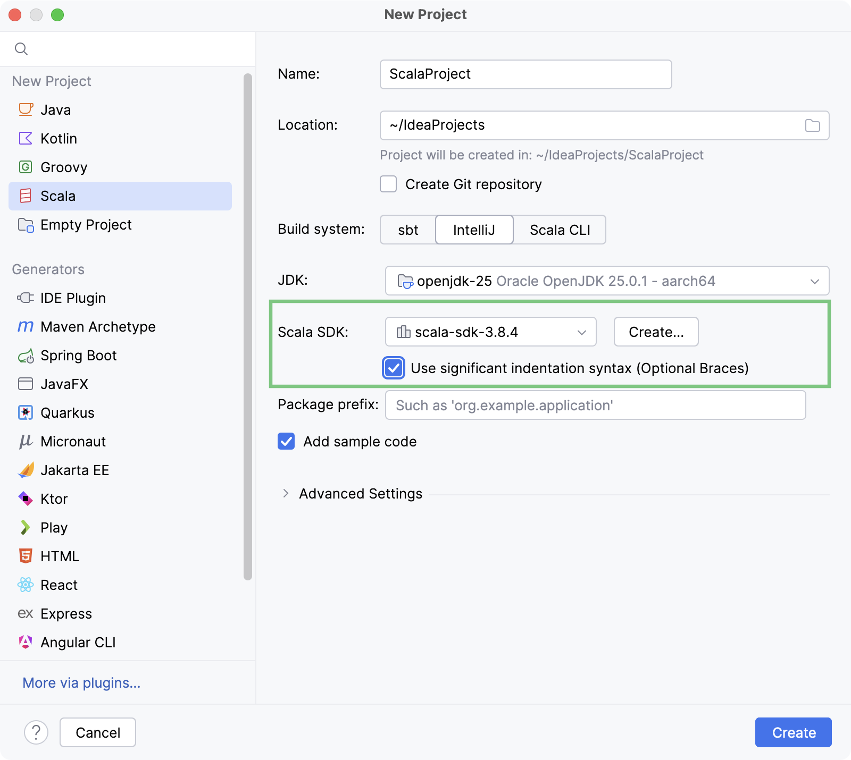
Task: Click the Quarkus logo icon
Action: tap(26, 412)
